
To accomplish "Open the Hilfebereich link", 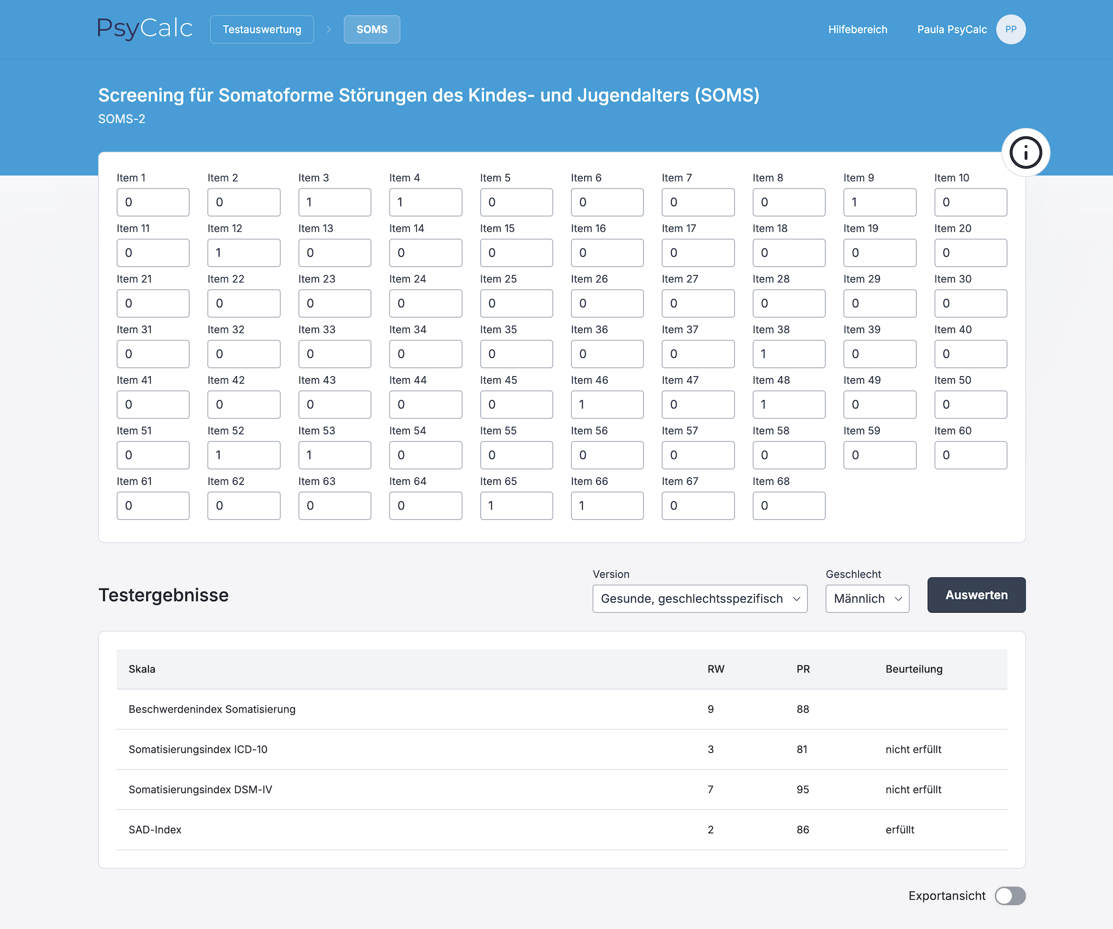I will [x=857, y=29].
